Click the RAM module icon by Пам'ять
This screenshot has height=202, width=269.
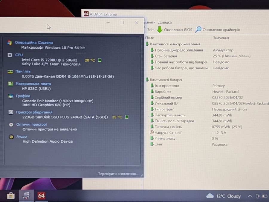(10, 71)
